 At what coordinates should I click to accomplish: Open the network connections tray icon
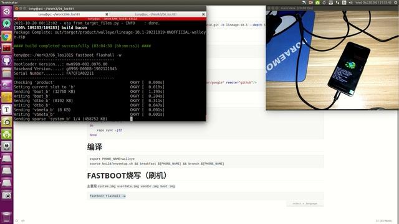point(337,2)
